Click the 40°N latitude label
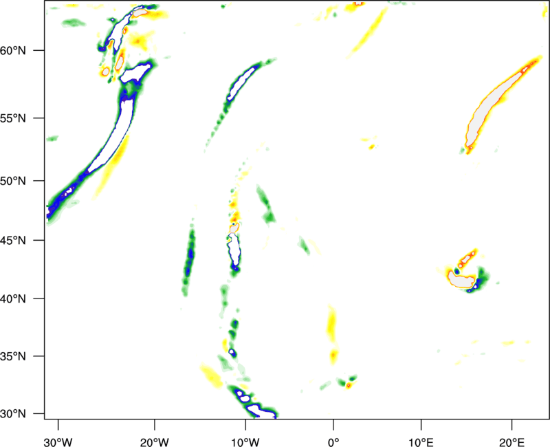The height and width of the screenshot is (447, 550). click(13, 298)
